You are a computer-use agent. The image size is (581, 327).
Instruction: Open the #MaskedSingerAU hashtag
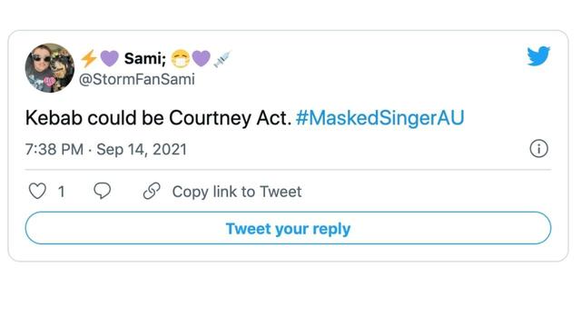point(379,118)
